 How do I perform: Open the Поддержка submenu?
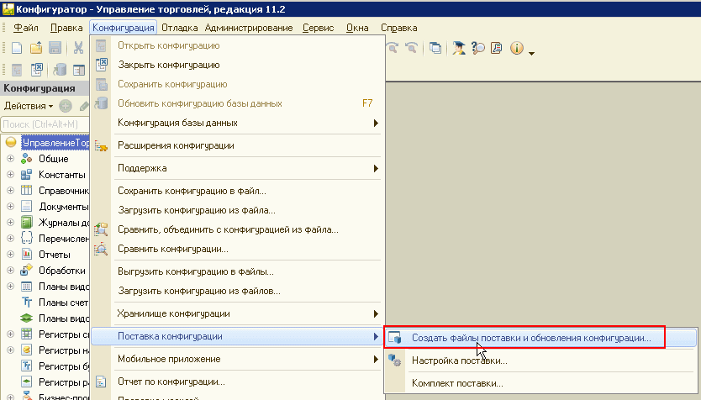tap(237, 169)
